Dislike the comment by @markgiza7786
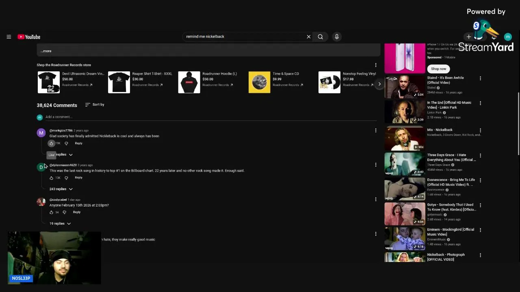Viewport: 520px width, 292px height. (x=66, y=143)
